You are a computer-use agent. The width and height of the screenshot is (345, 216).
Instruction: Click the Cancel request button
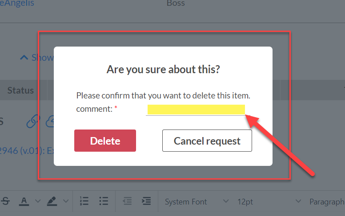pos(207,141)
